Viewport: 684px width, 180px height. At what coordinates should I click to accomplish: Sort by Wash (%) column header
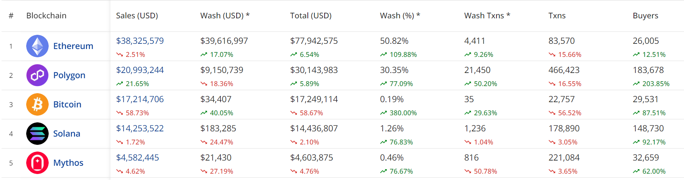click(x=400, y=16)
